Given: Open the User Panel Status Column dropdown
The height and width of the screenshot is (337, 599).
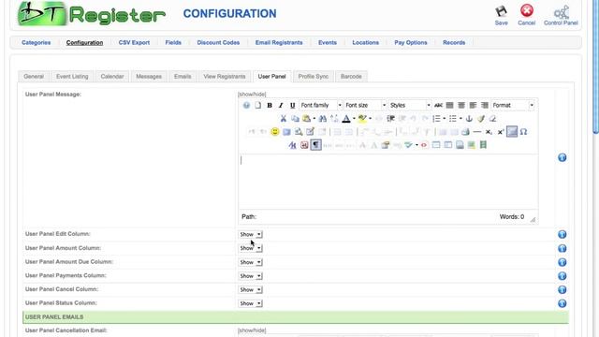Looking at the screenshot, I should (x=250, y=303).
